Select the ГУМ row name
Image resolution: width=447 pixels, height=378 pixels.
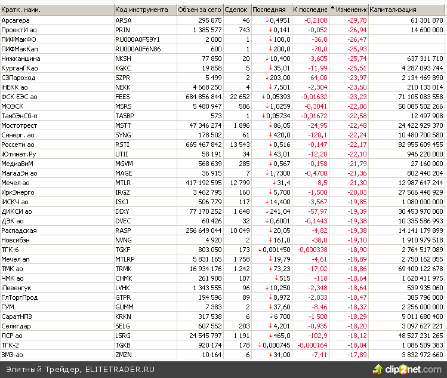[x=8, y=308]
